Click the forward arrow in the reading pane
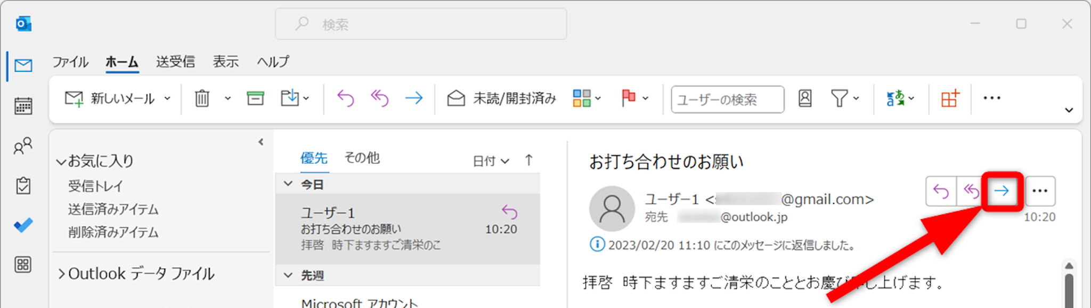1091x308 pixels. [x=1002, y=191]
